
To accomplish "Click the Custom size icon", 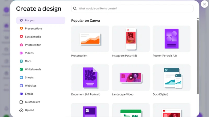I will coord(21,102).
